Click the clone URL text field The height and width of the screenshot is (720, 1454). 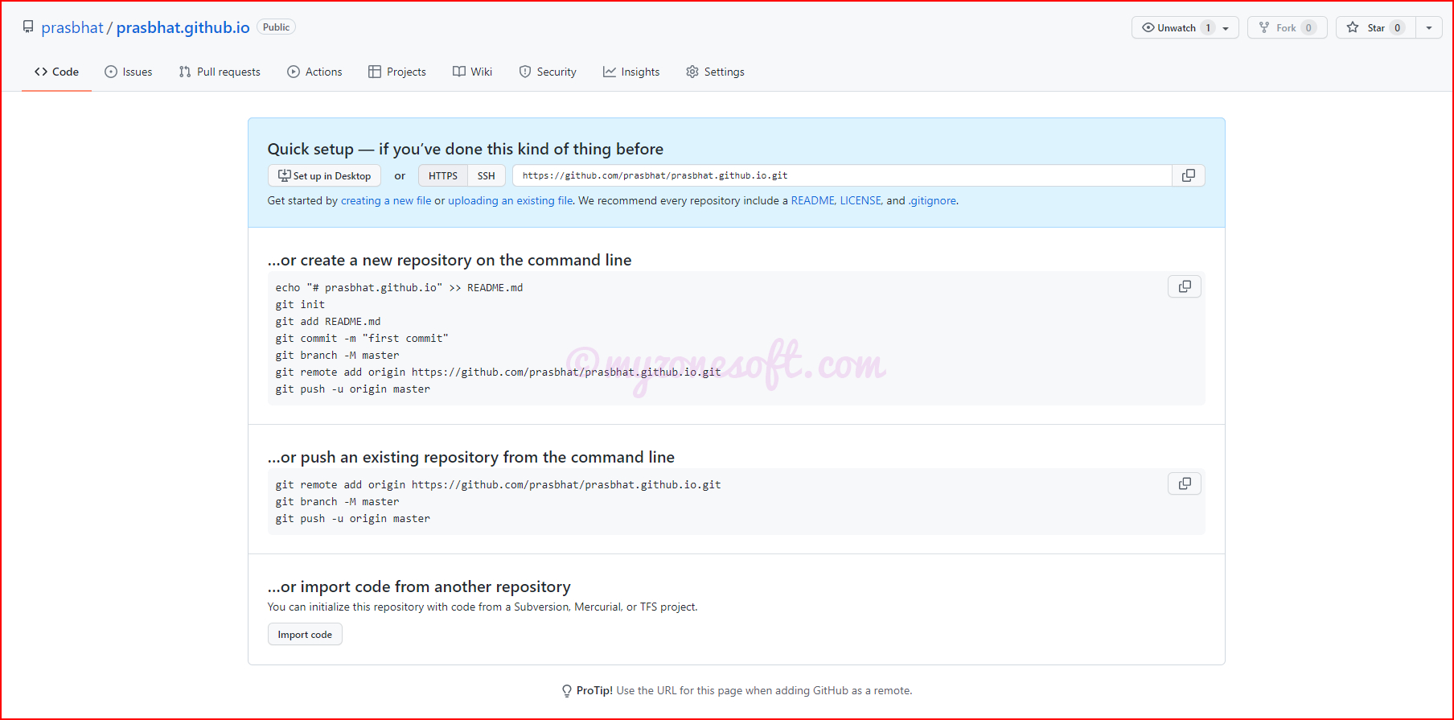[842, 175]
